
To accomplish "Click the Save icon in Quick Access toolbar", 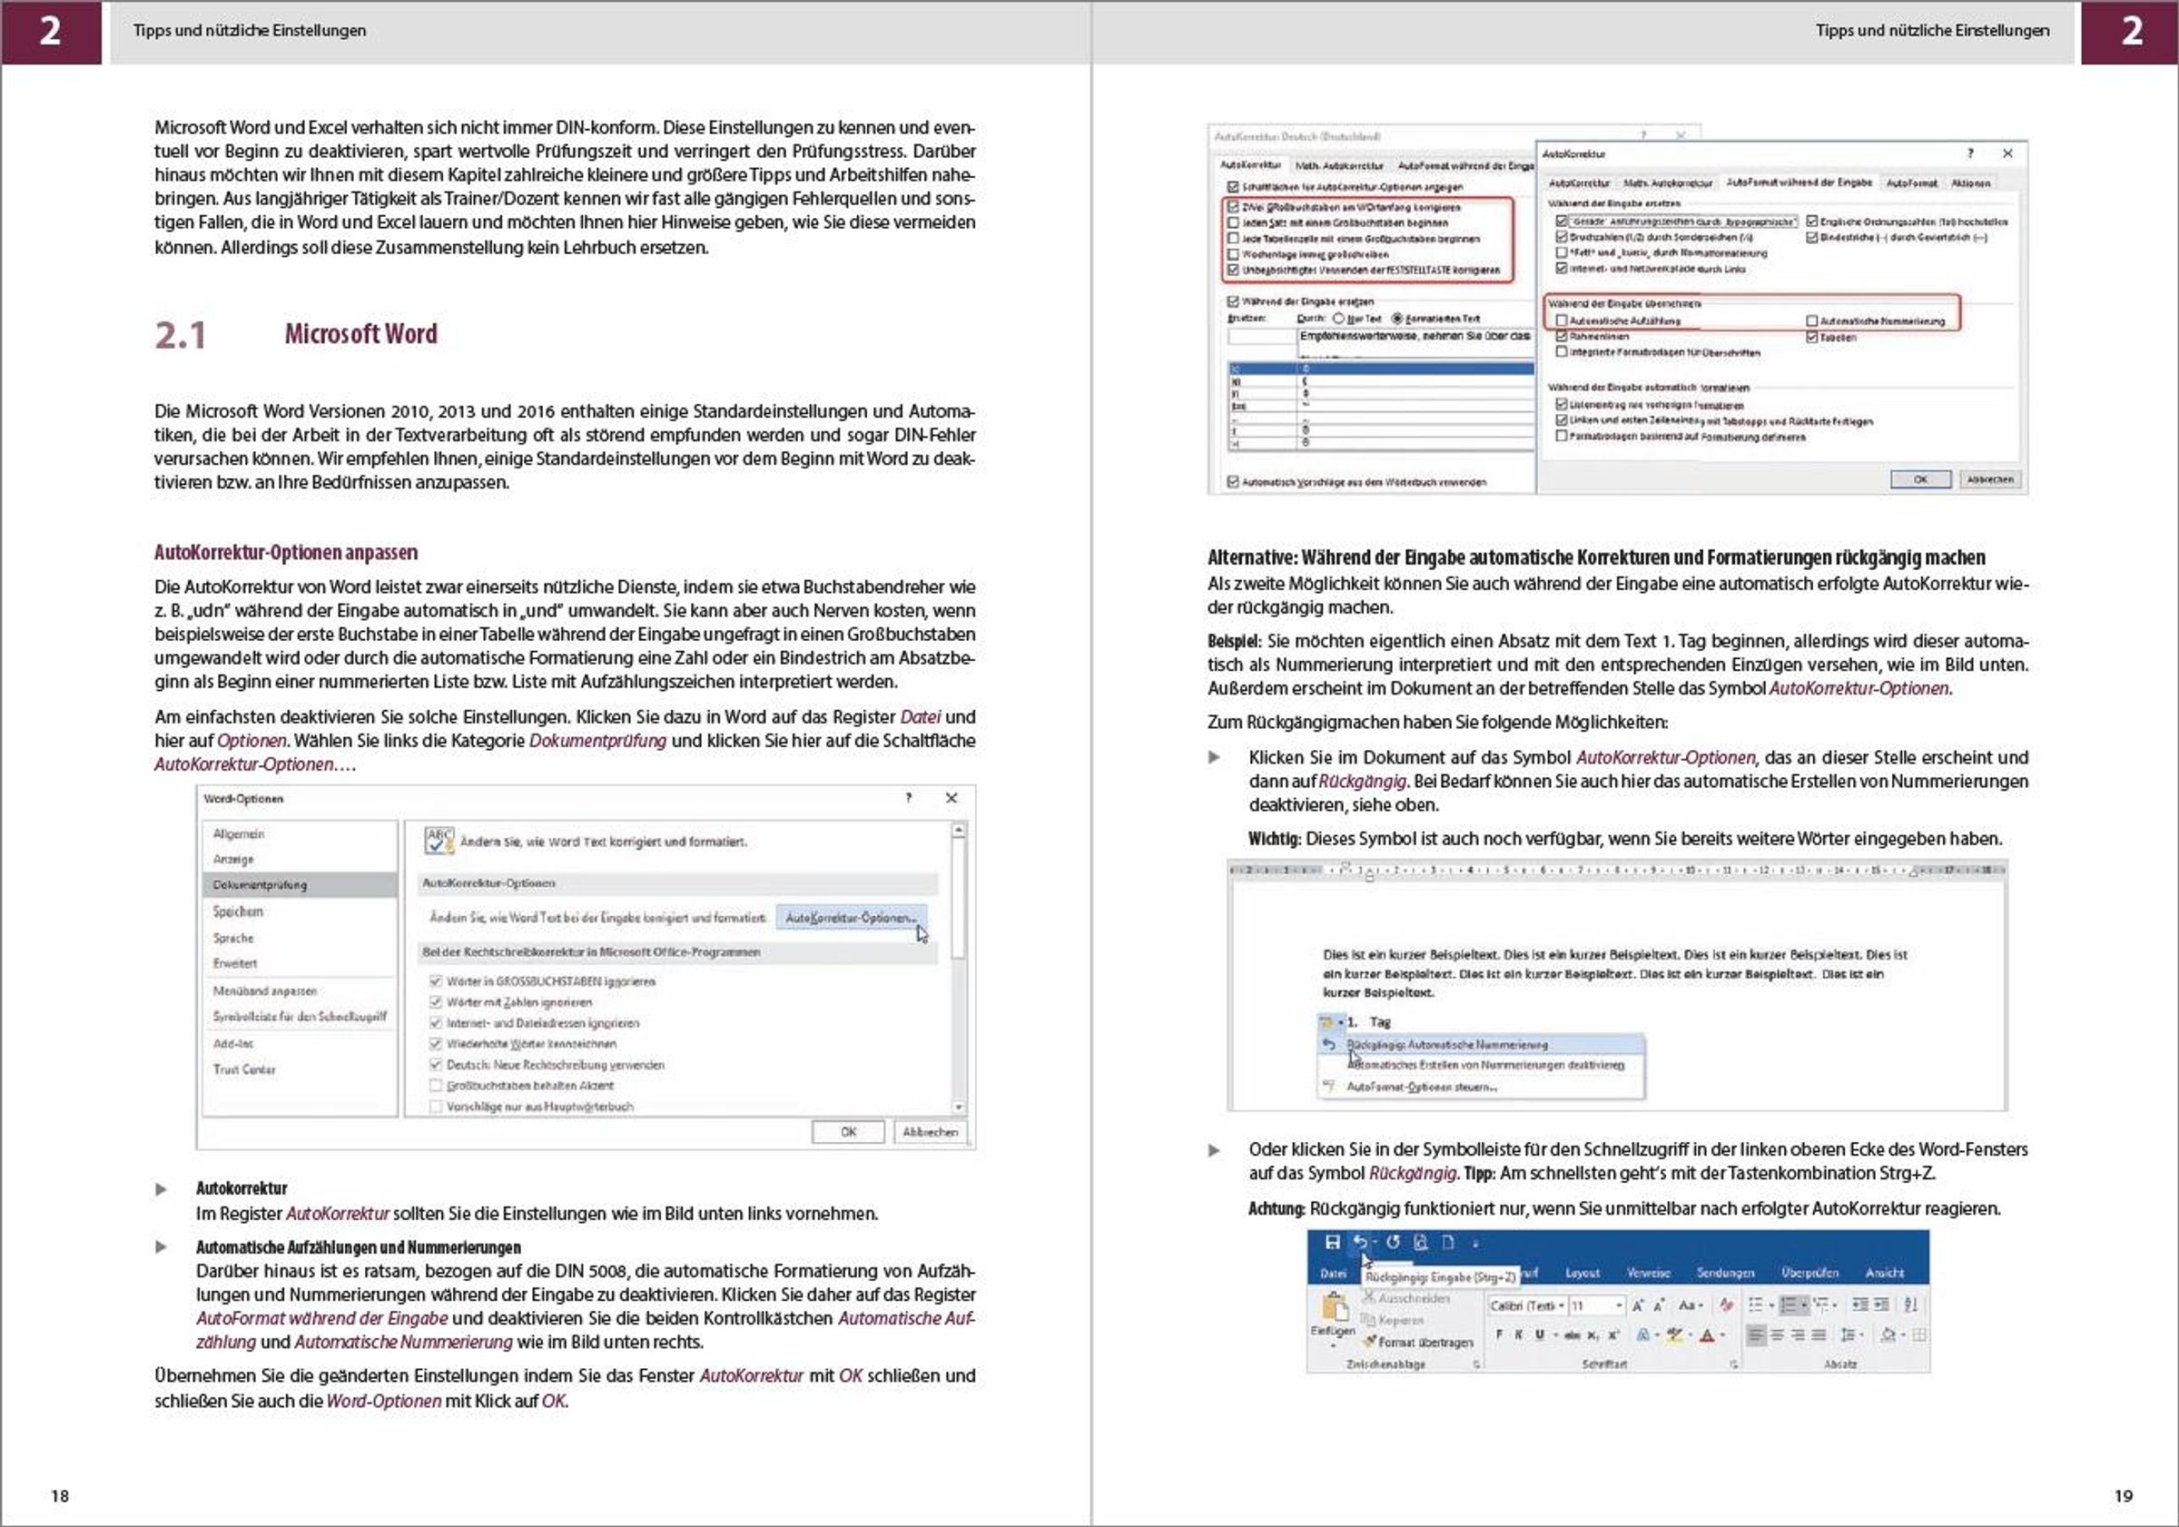I will tap(1333, 1242).
